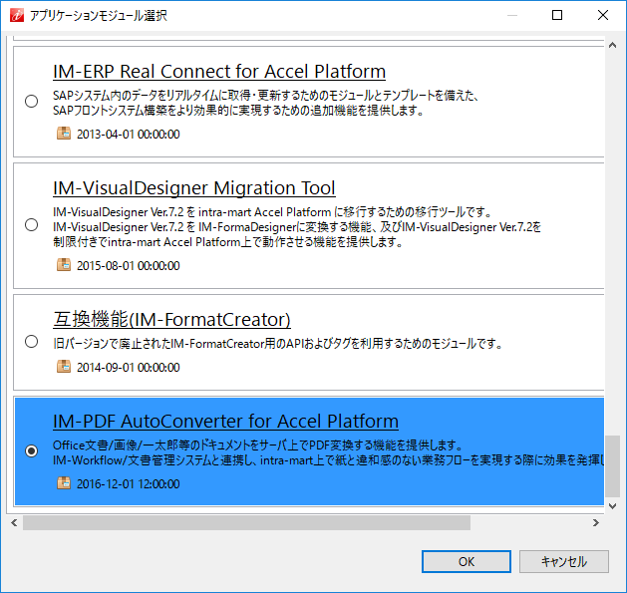Click the intra-mart app icon in title bar
Screen dimensions: 627x593
(x=17, y=15)
